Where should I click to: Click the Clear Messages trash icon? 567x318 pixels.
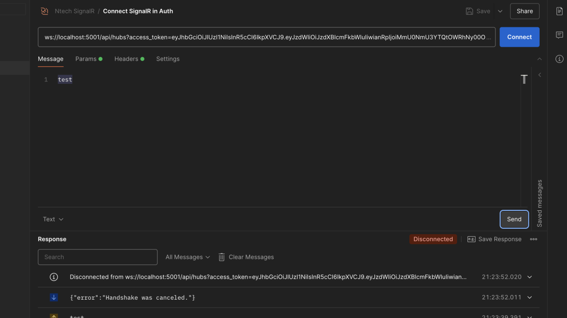222,257
